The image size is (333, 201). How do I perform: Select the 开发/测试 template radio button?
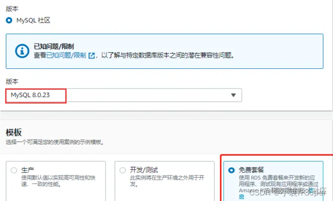tap(122, 170)
